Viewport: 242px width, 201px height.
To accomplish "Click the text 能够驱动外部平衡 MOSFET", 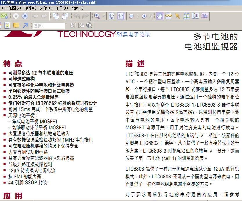I will 39,128.
